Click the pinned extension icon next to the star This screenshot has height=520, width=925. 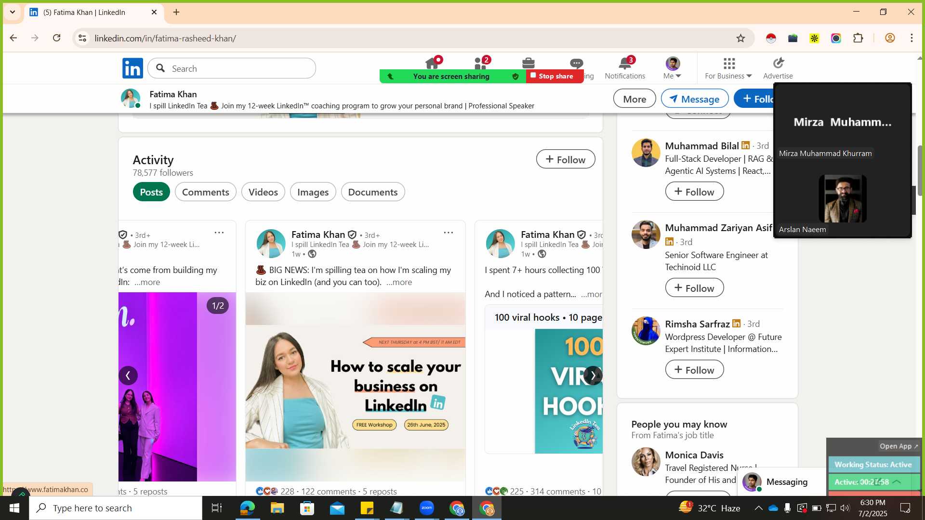click(x=771, y=38)
